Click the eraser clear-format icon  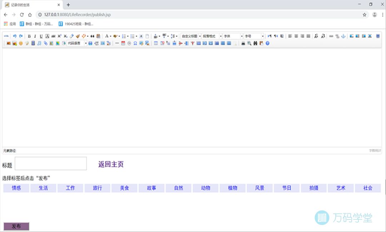tap(71, 36)
